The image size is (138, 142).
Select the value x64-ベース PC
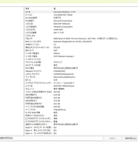[59, 33]
